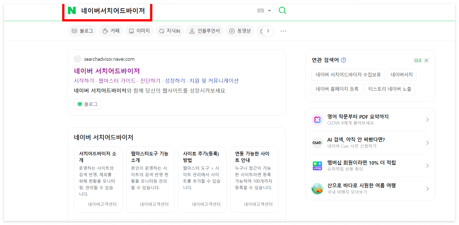This screenshot has width=459, height=225.
Task: Click the chevron on the 여름 여행 row
Action: [x=428, y=189]
